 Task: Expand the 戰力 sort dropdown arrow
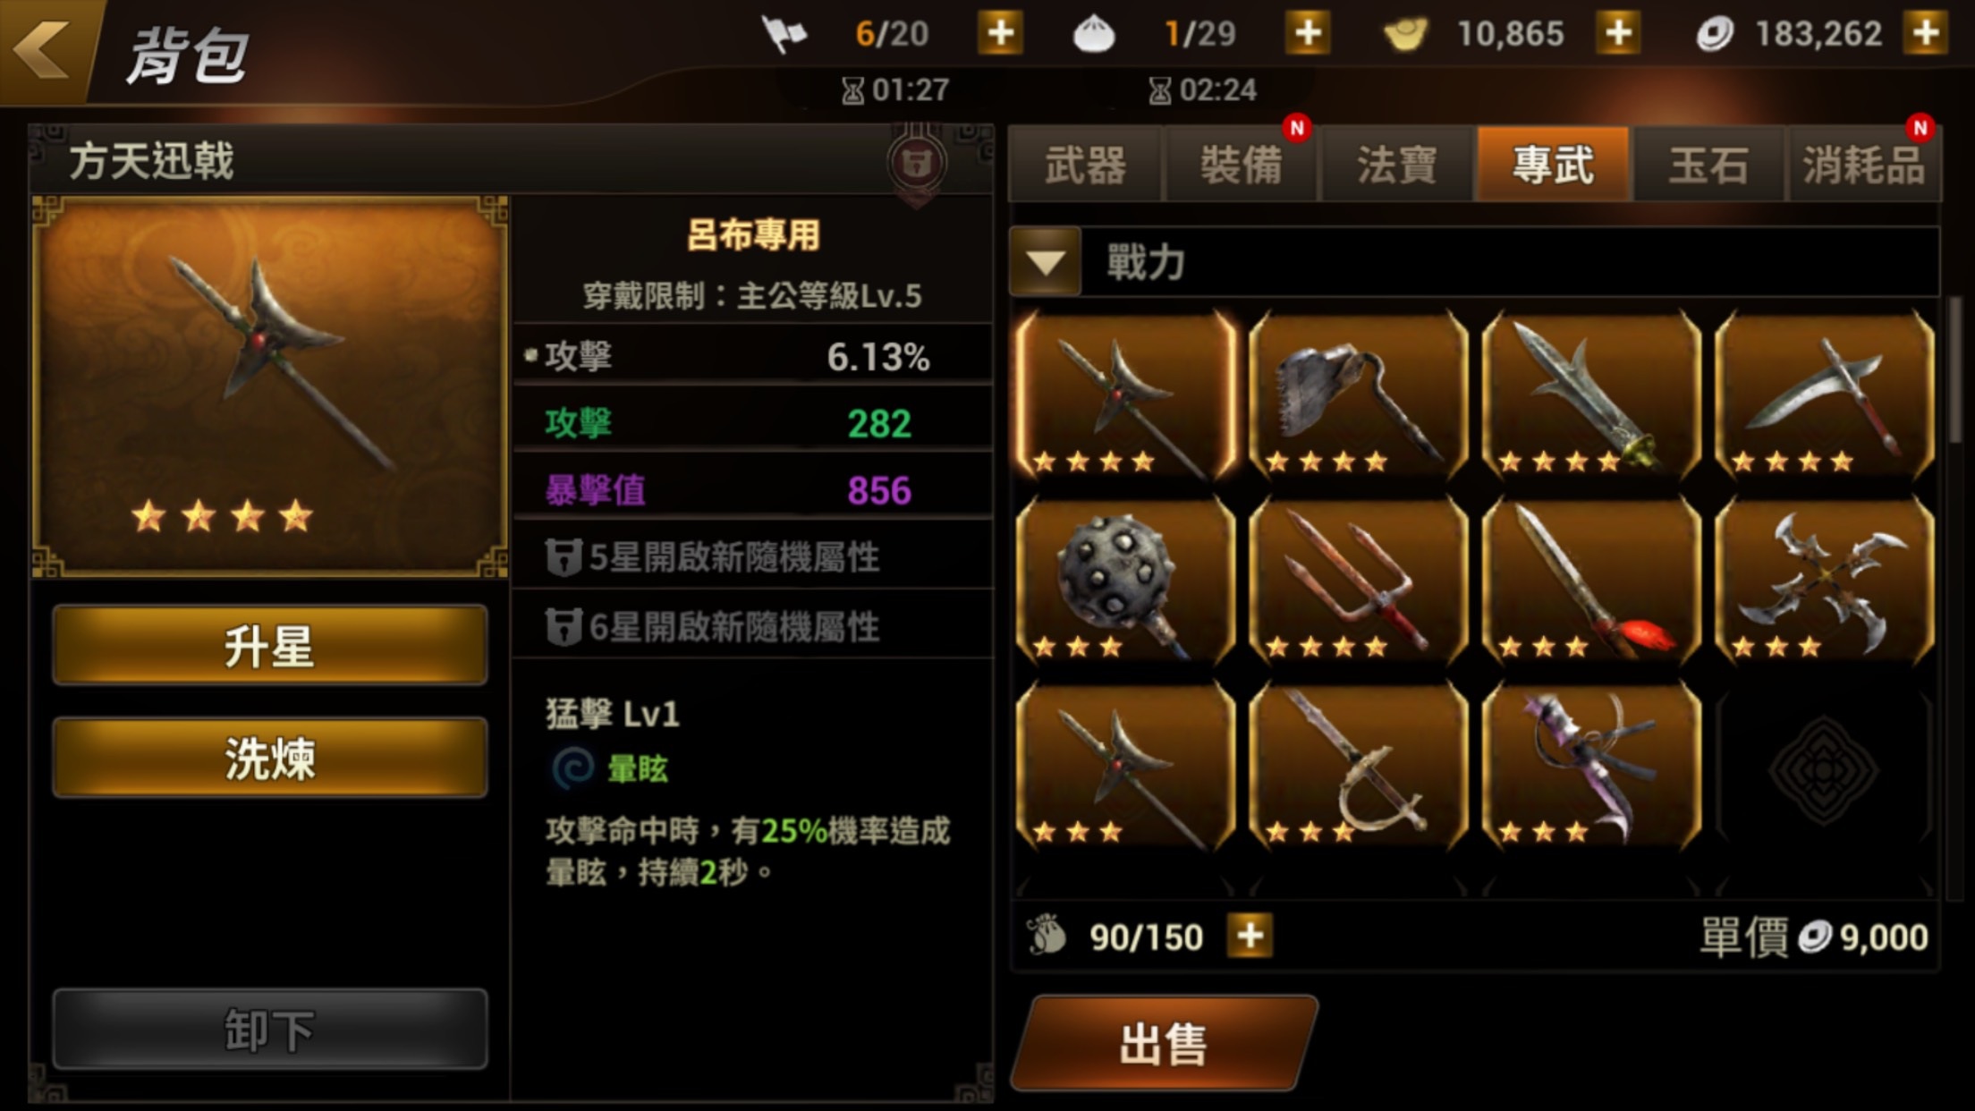[x=1045, y=262]
